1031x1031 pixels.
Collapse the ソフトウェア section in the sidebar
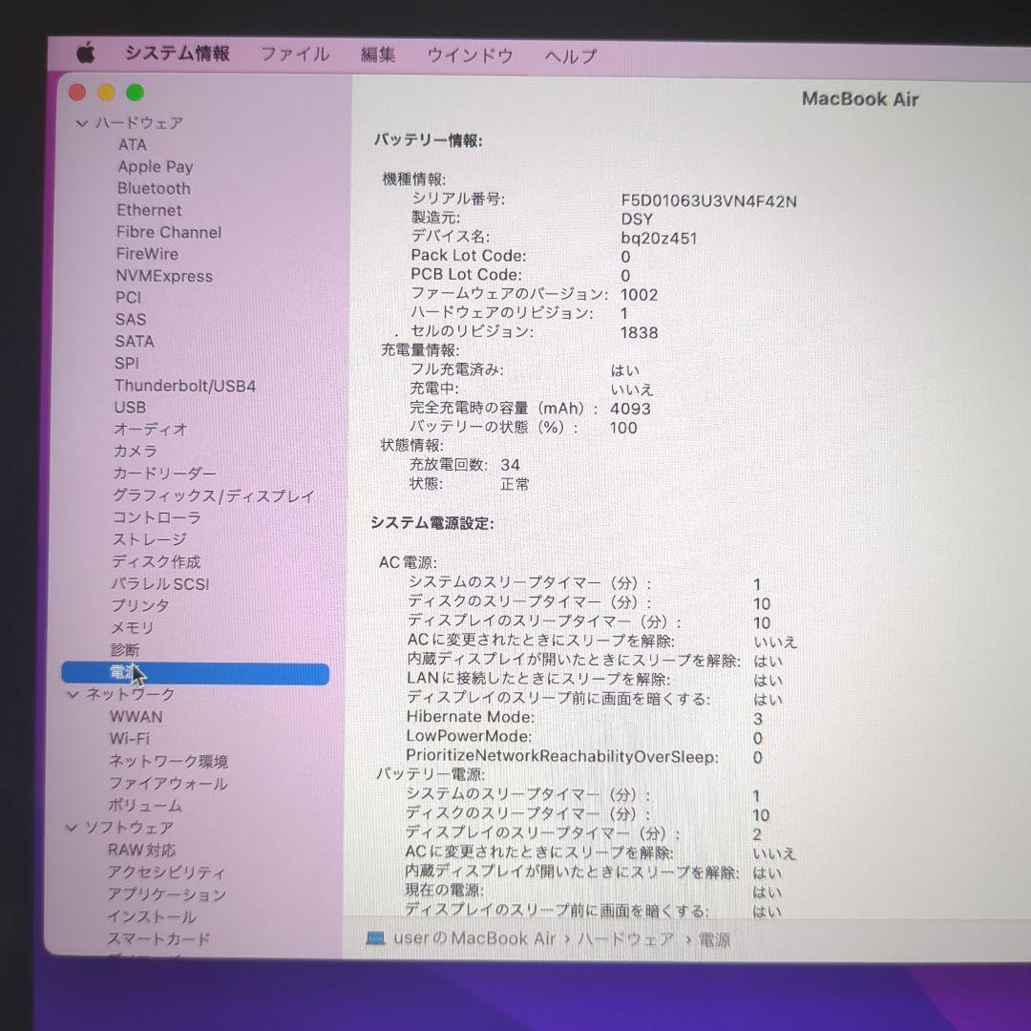72,828
